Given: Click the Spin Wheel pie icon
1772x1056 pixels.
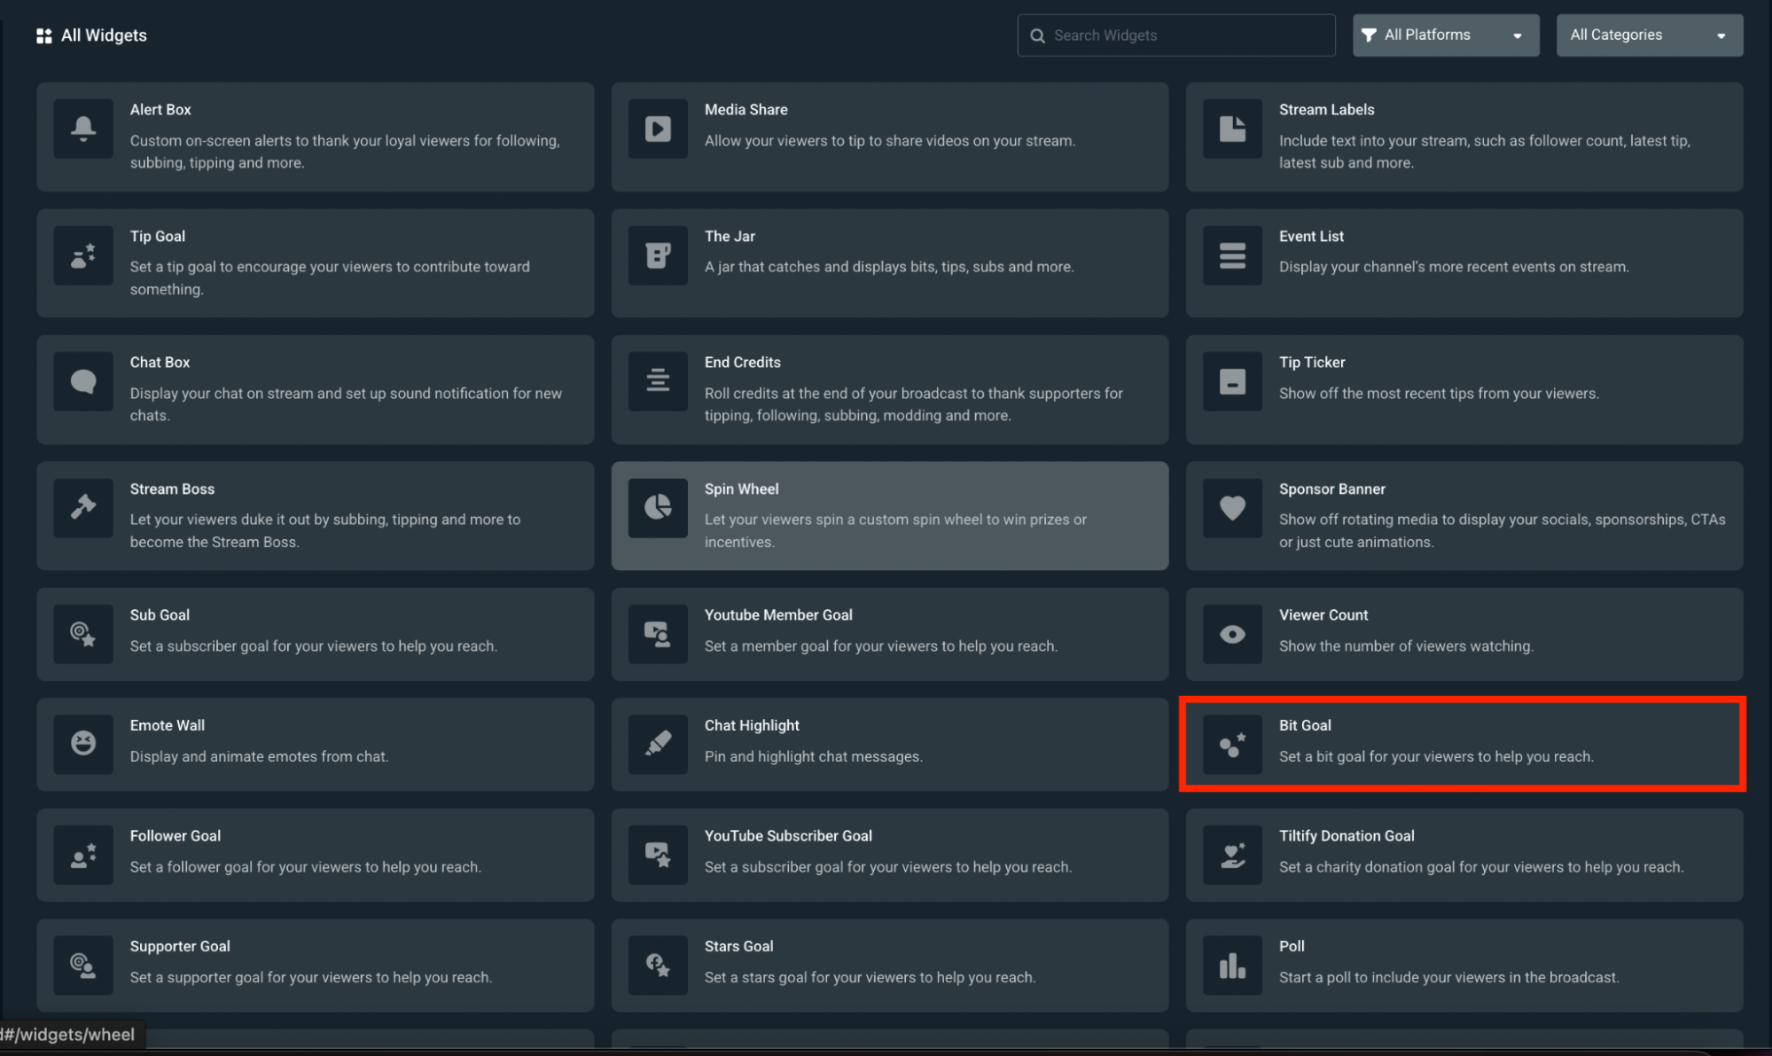Looking at the screenshot, I should click(657, 508).
